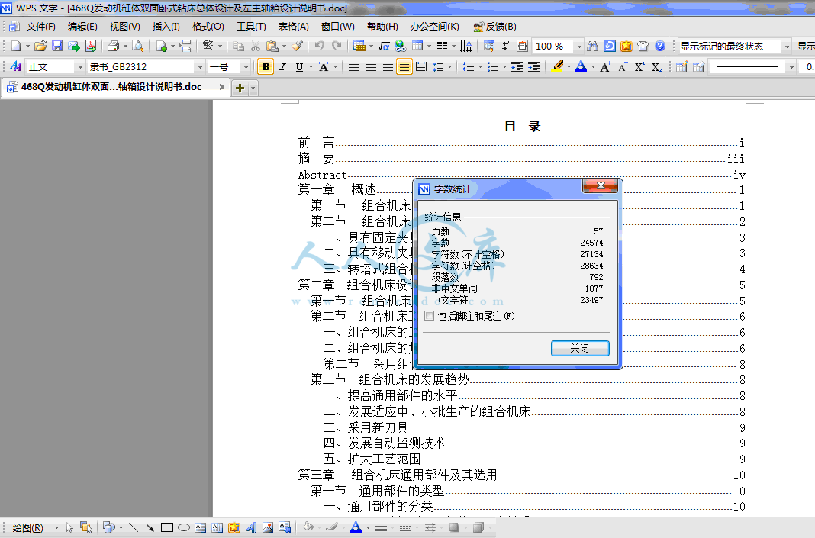The image size is (815, 538).
Task: Insert hyperlink using globe icon
Action: pyautogui.click(x=400, y=47)
